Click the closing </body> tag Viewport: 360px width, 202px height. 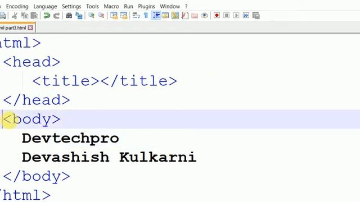point(37,176)
